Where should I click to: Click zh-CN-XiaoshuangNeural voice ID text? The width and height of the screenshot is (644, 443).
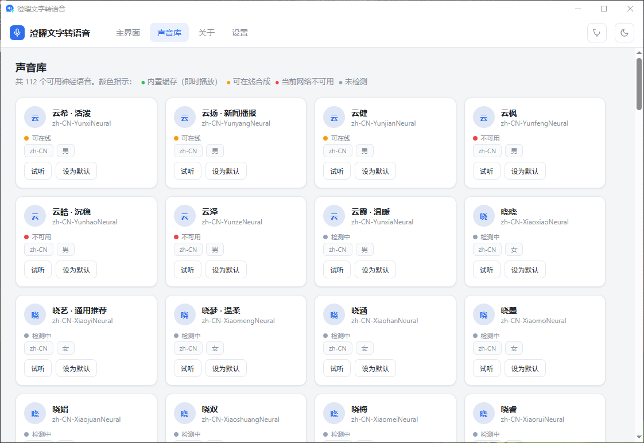point(240,419)
